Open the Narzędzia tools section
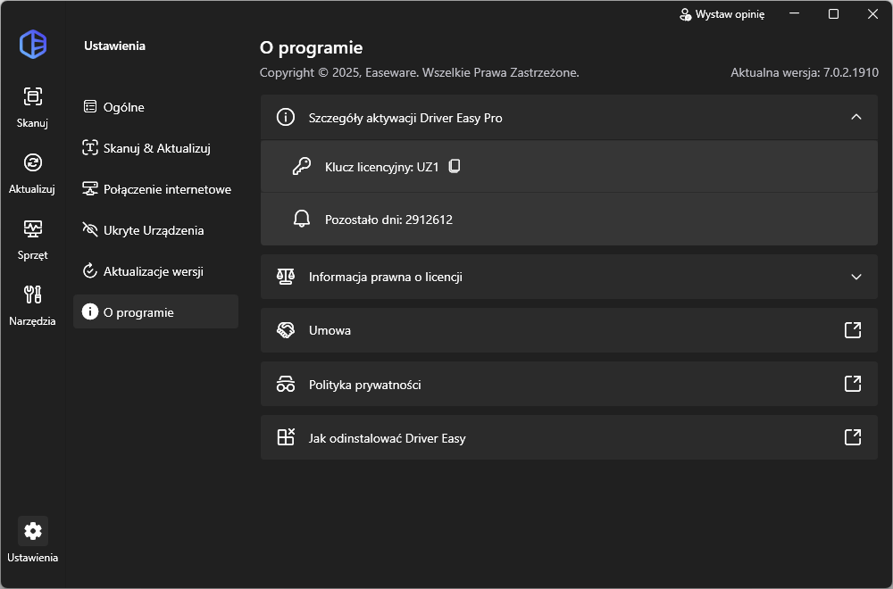893x589 pixels. click(32, 305)
